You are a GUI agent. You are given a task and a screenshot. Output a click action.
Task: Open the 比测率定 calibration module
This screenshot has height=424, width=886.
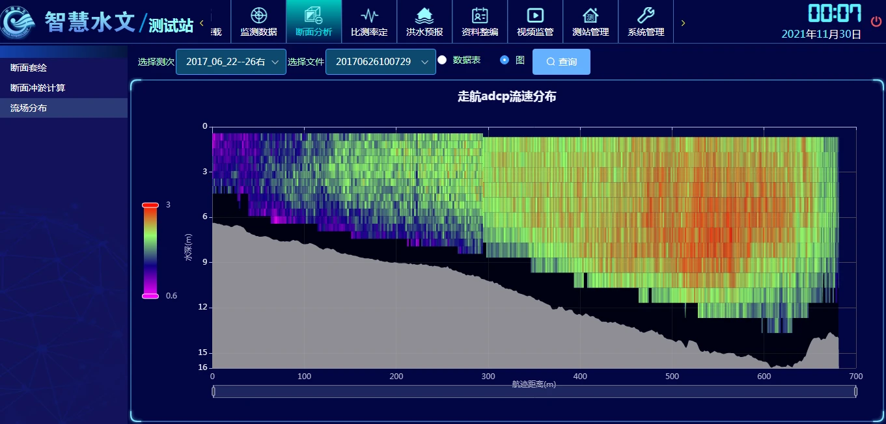(369, 21)
